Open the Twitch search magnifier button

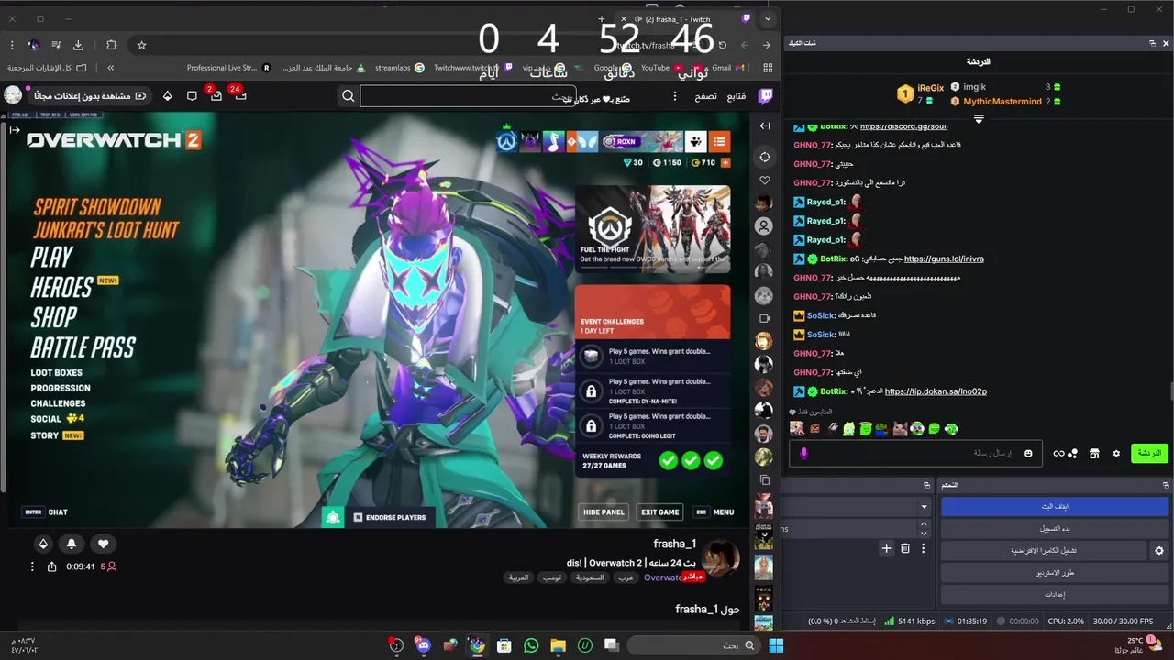pyautogui.click(x=349, y=95)
